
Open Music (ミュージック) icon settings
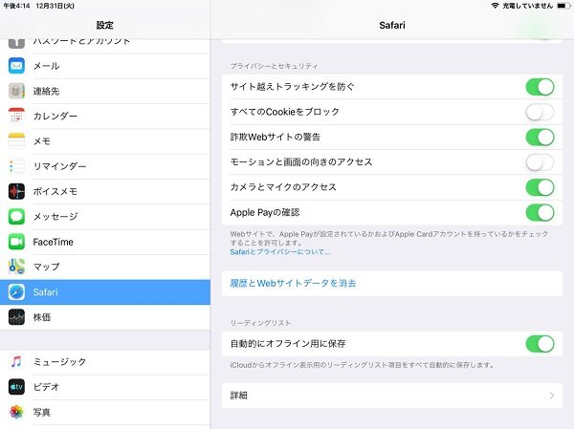pyautogui.click(x=16, y=362)
